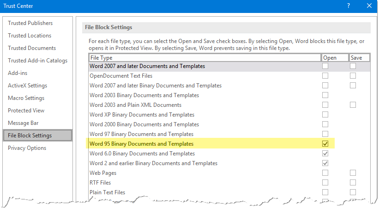The height and width of the screenshot is (216, 379).
Task: Check Save for Word 2003 and Plain XML
Action: (x=353, y=105)
